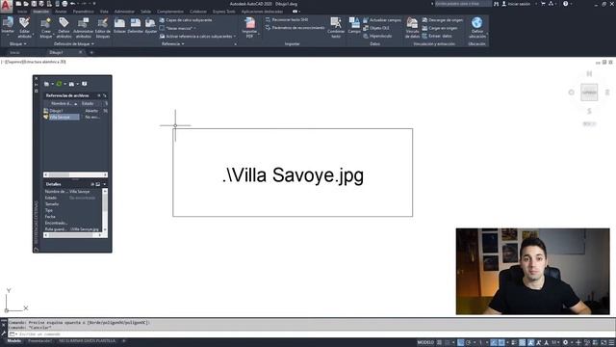Click the Autodesk App Store cart icon
Viewport: 616px width, 347px height.
pos(543,4)
